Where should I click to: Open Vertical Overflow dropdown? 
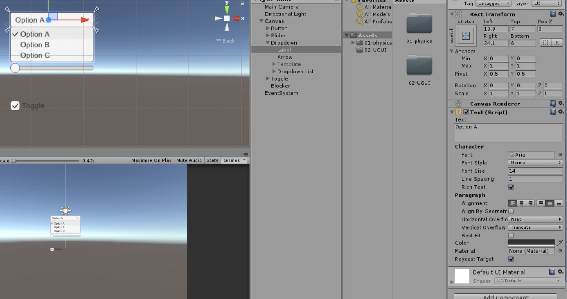point(535,227)
